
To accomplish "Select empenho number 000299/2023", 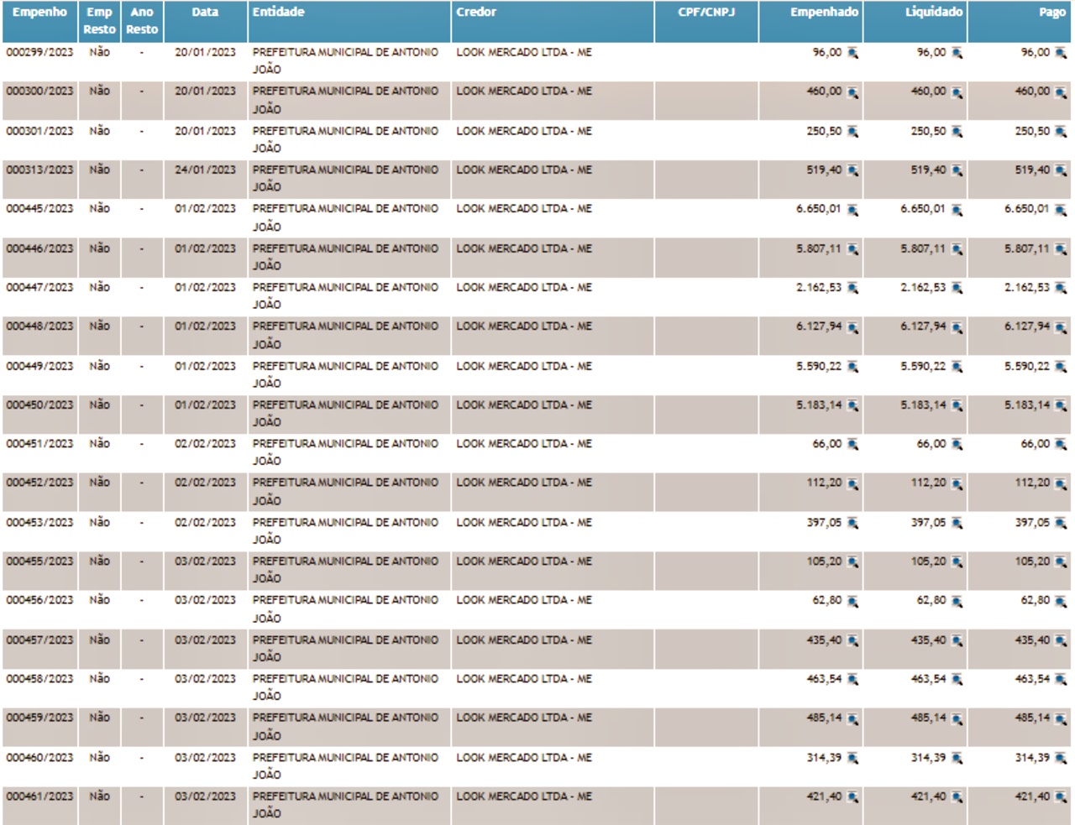I will point(39,52).
